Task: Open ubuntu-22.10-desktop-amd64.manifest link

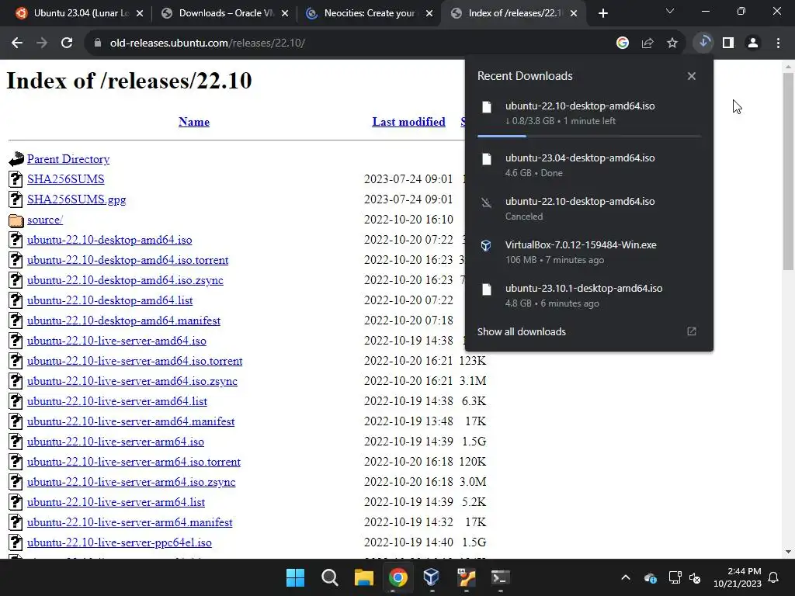Action: pyautogui.click(x=123, y=321)
